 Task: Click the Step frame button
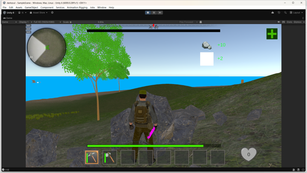(160, 13)
